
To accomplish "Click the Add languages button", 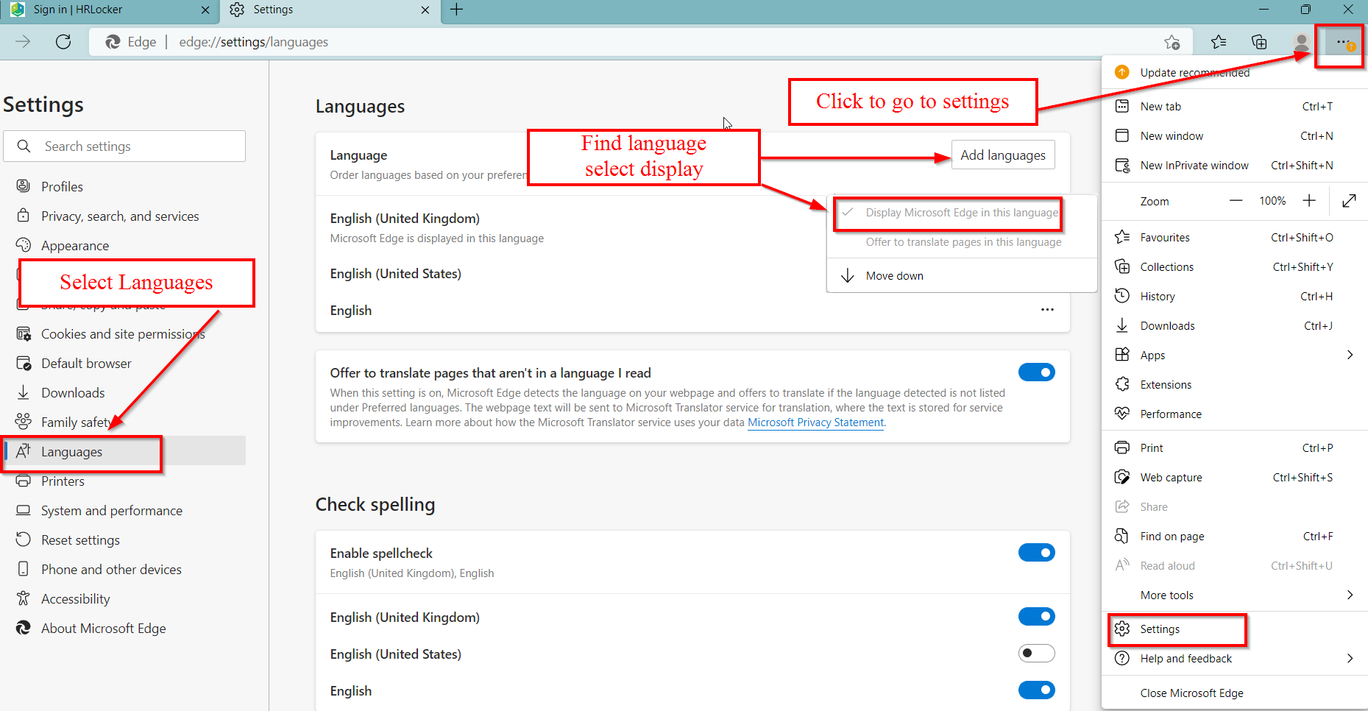I will (x=1002, y=155).
